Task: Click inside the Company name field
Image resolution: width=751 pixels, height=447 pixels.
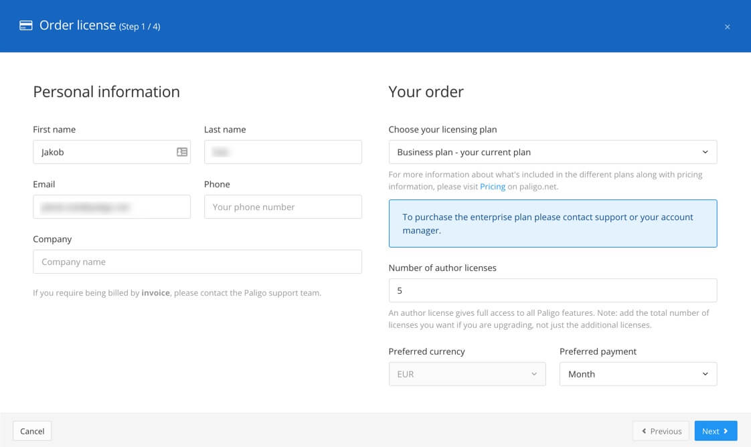Action: pos(197,261)
